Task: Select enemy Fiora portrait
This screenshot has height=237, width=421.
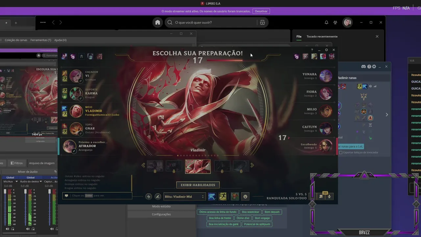Action: (326, 93)
